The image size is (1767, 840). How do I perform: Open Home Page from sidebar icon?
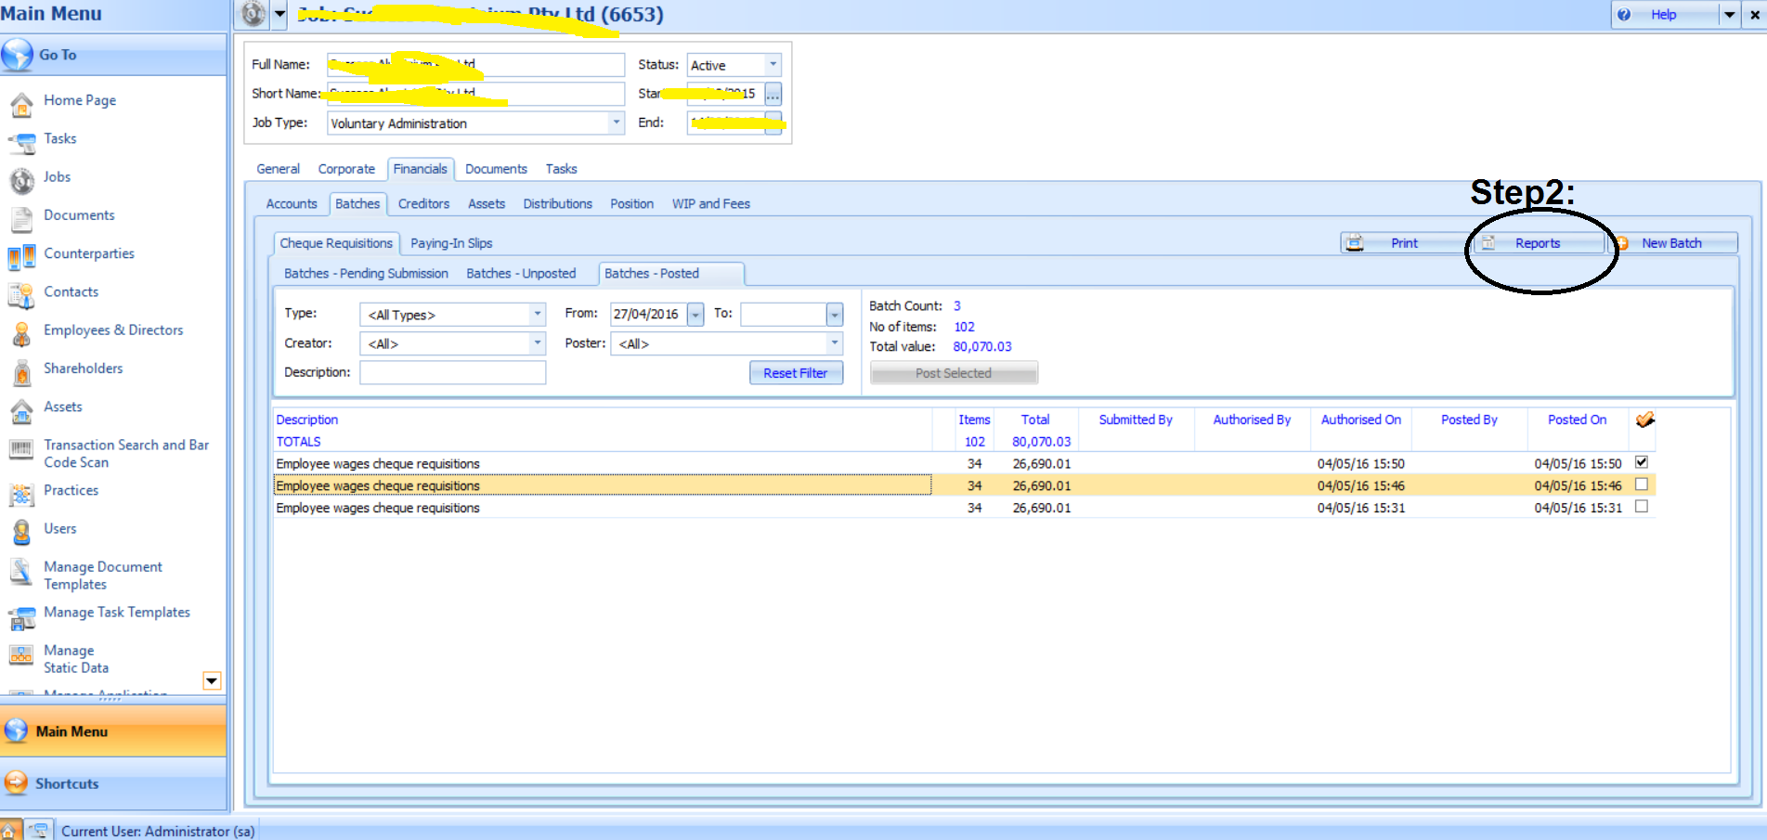click(21, 105)
